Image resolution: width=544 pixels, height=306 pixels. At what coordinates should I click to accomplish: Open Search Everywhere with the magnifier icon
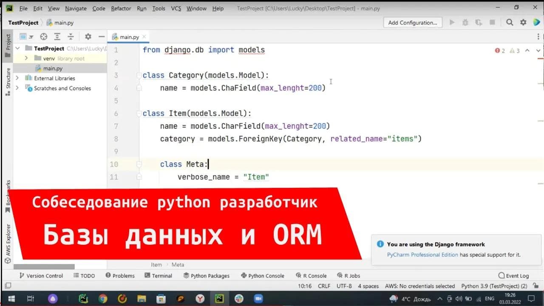509,22
